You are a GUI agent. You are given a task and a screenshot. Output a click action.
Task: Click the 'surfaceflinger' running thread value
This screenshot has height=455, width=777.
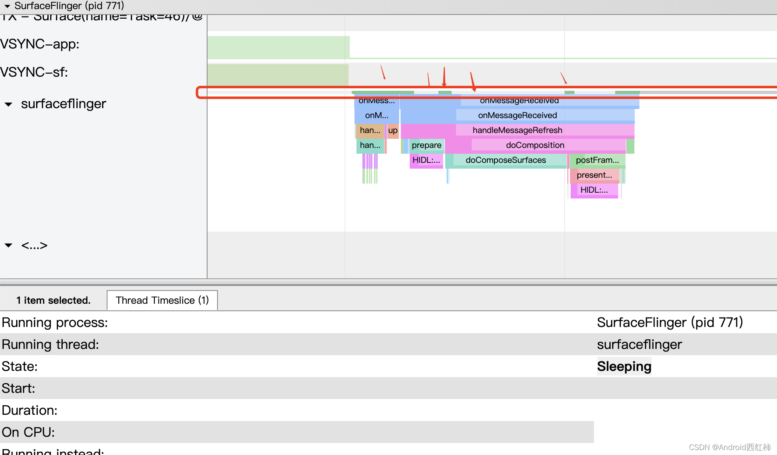pyautogui.click(x=639, y=344)
